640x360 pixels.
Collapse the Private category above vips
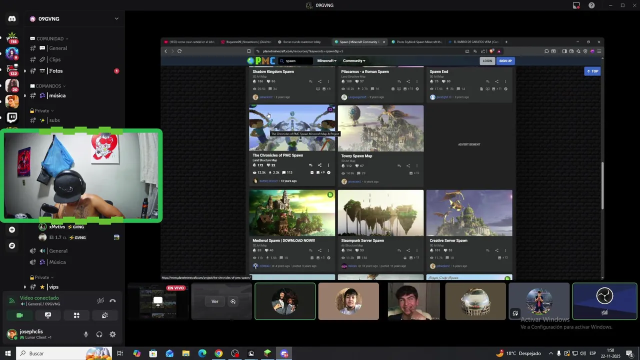point(42,277)
